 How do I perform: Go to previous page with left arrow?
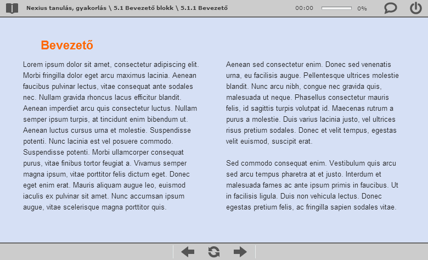click(x=188, y=252)
